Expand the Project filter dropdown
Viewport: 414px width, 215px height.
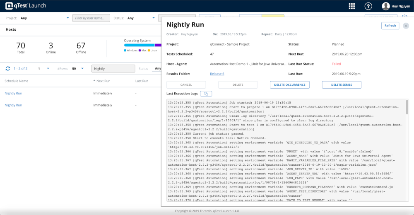pyautogui.click(x=68, y=18)
